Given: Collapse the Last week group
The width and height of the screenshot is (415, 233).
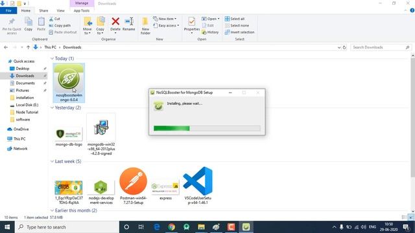Looking at the screenshot, I should [x=52, y=161].
